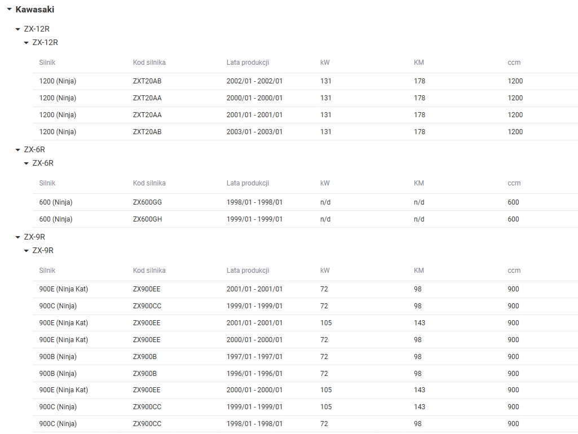Click ccm value 1200 in the 2000/01 row

click(515, 98)
